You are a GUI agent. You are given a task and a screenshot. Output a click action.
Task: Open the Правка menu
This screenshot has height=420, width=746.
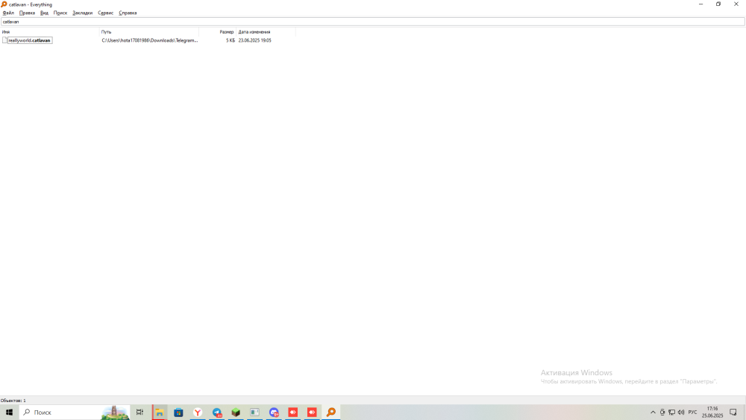pyautogui.click(x=27, y=13)
